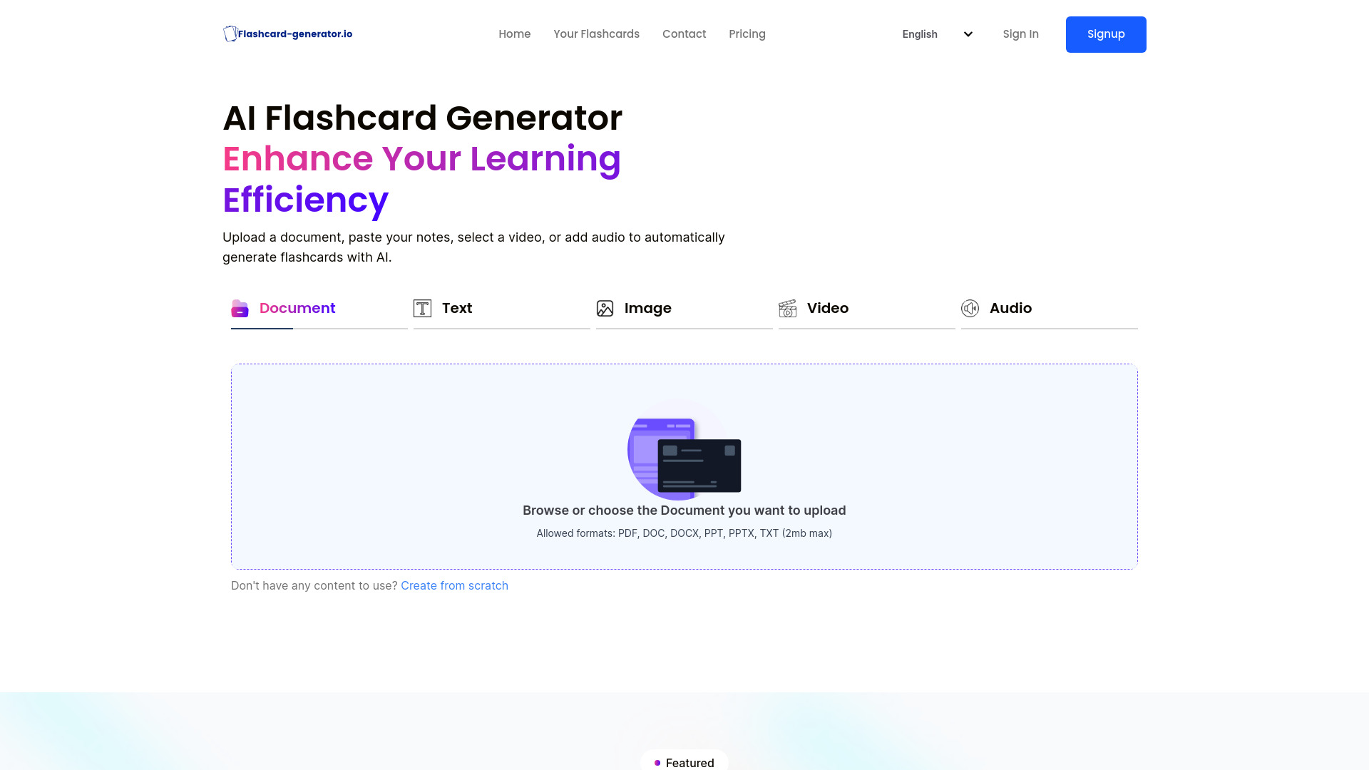The image size is (1369, 770).
Task: Navigate to Your Flashcards menu item
Action: pyautogui.click(x=596, y=34)
